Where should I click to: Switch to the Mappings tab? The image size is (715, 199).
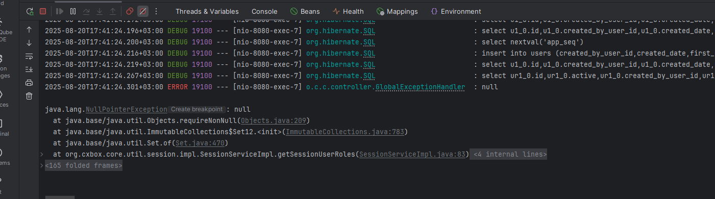(397, 11)
